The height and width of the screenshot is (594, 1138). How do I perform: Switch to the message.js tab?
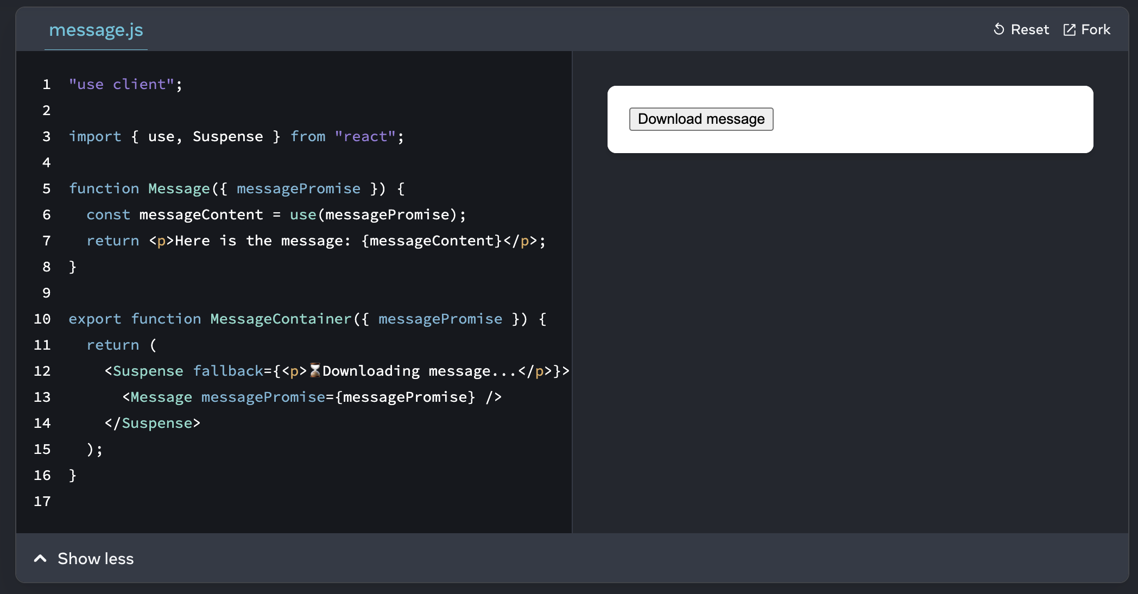tap(96, 30)
